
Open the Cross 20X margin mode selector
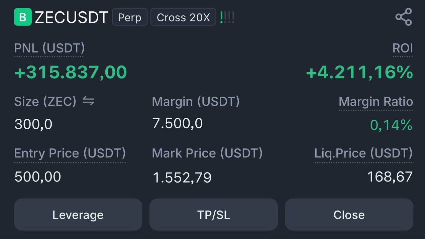click(183, 17)
